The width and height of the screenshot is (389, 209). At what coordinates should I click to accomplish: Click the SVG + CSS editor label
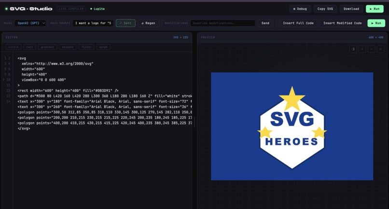coord(181,38)
